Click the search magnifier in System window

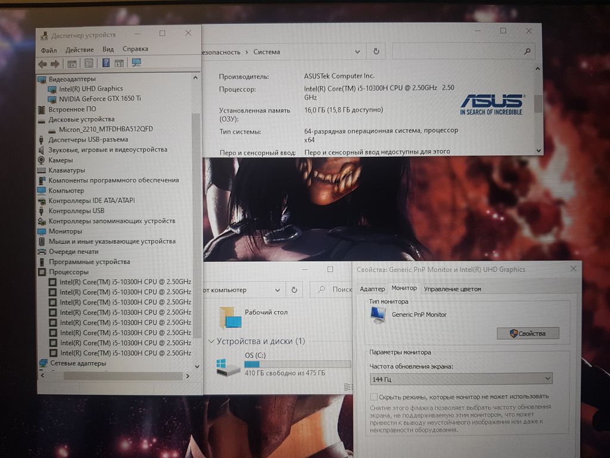coord(528,51)
